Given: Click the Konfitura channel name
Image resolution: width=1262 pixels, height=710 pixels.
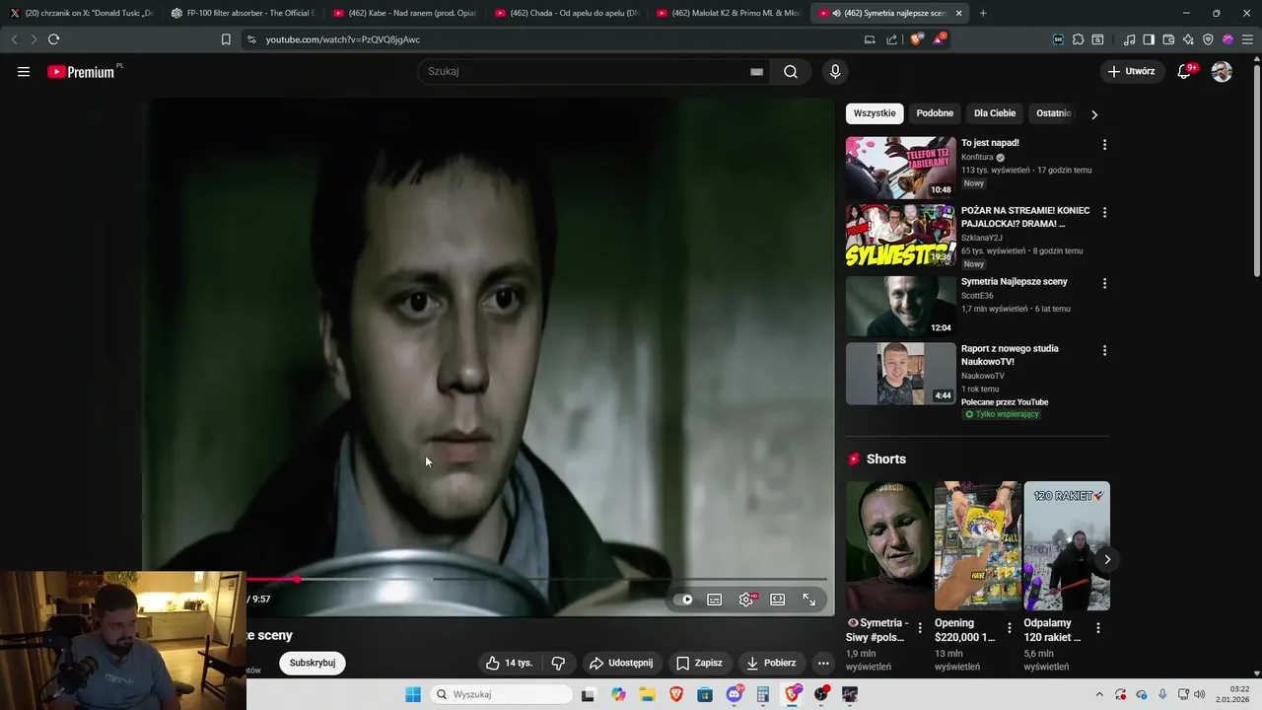Looking at the screenshot, I should coord(977,157).
